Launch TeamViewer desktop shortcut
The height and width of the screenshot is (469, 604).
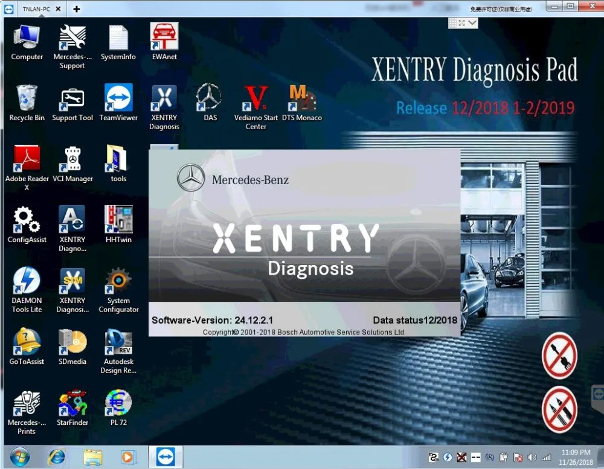pyautogui.click(x=118, y=103)
